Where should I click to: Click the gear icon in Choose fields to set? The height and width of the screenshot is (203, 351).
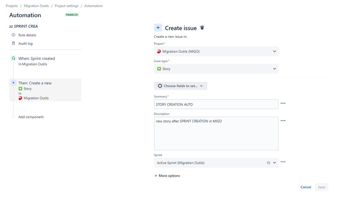click(x=160, y=86)
